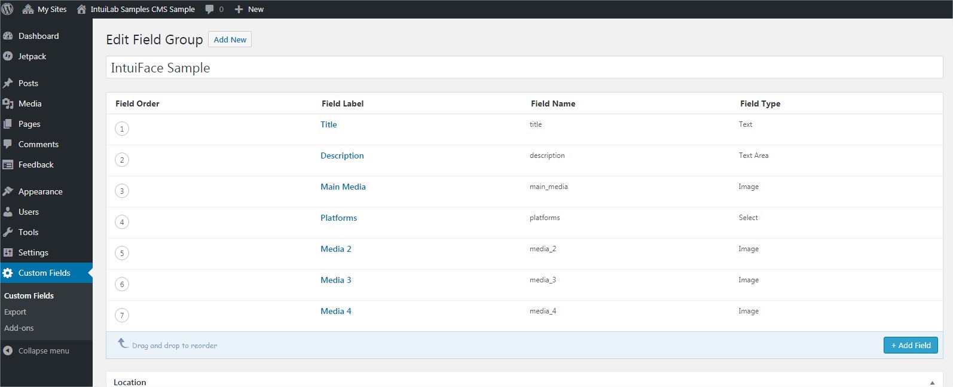Click the + Add Field button
The height and width of the screenshot is (387, 953).
tap(911, 345)
